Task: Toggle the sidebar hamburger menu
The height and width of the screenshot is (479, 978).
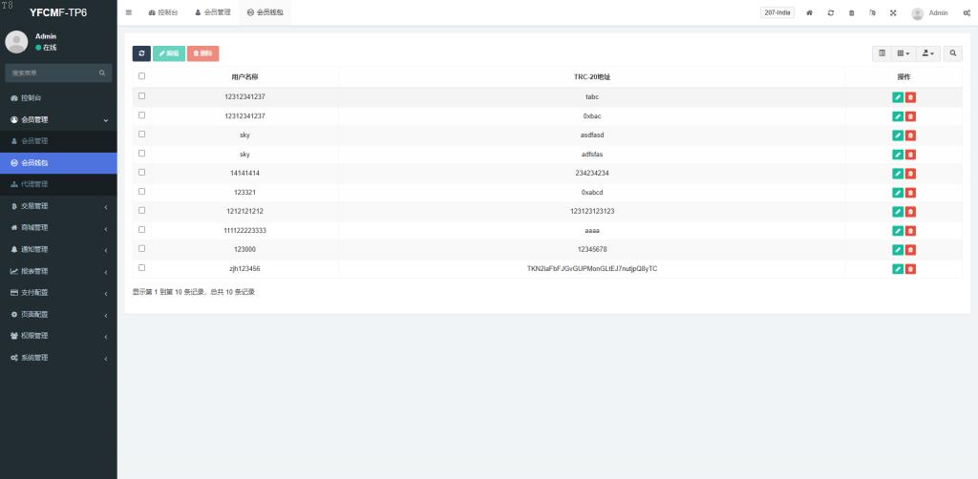Action: (129, 12)
